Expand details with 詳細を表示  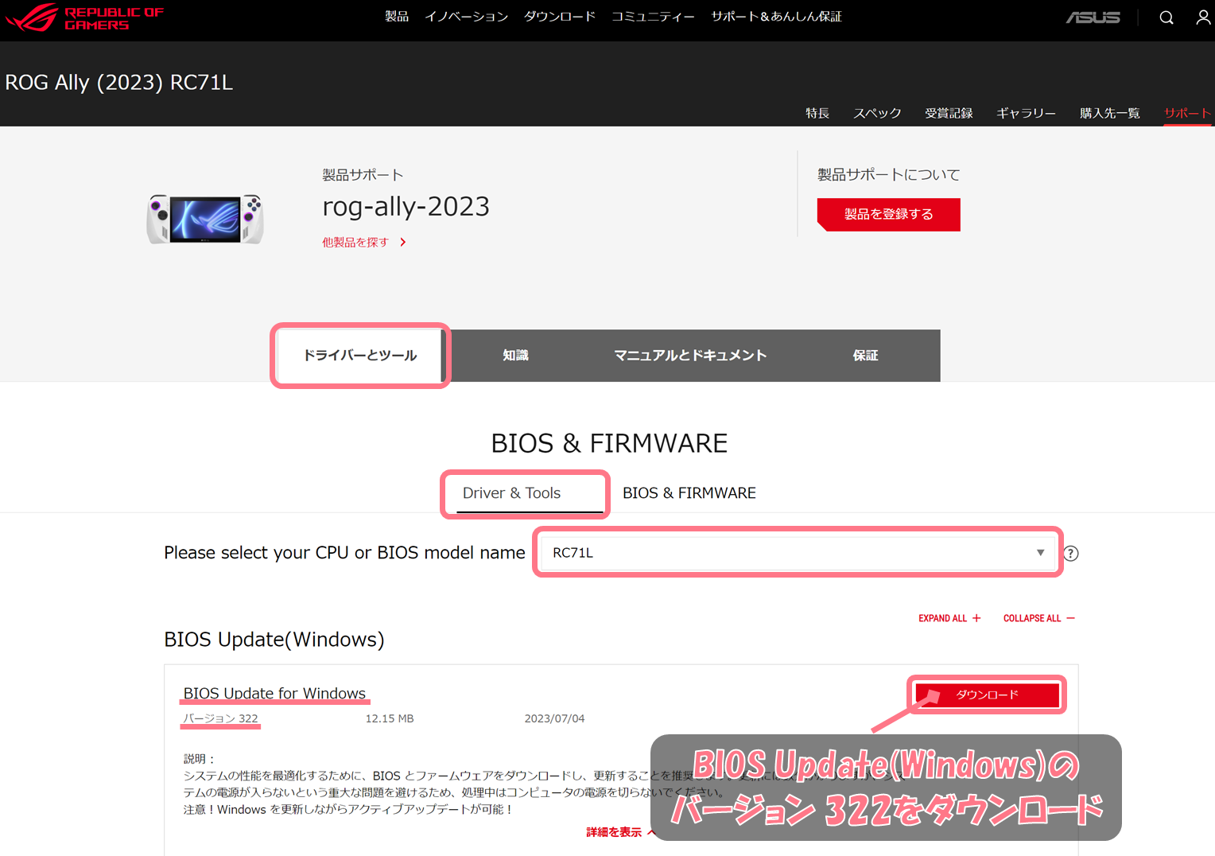613,831
